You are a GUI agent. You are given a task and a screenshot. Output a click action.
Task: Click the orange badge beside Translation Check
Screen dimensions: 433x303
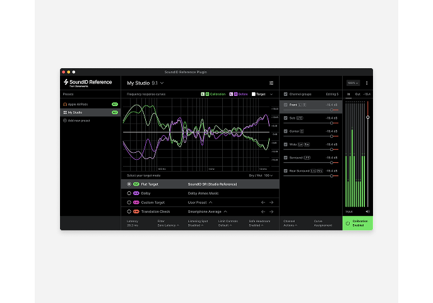click(136, 211)
